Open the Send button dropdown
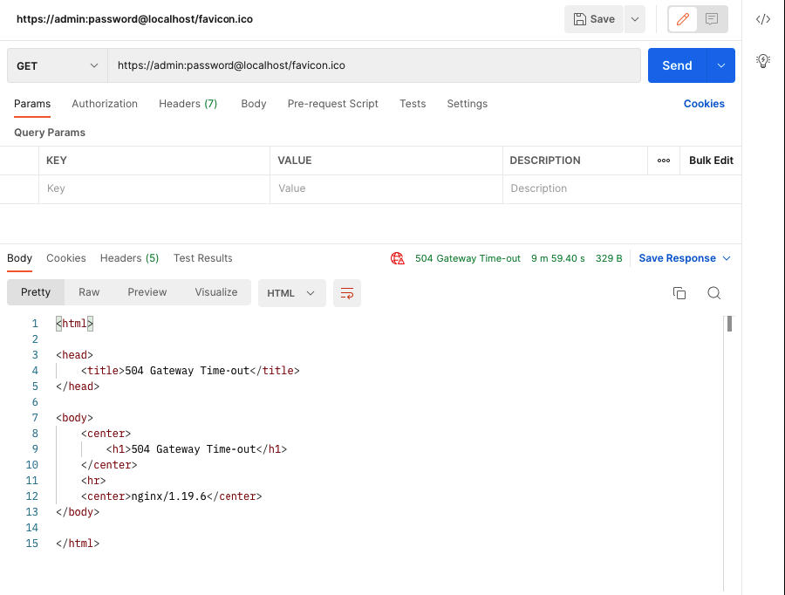 [723, 65]
